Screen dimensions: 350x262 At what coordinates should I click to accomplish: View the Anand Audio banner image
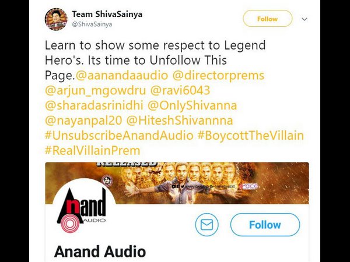coord(177,183)
